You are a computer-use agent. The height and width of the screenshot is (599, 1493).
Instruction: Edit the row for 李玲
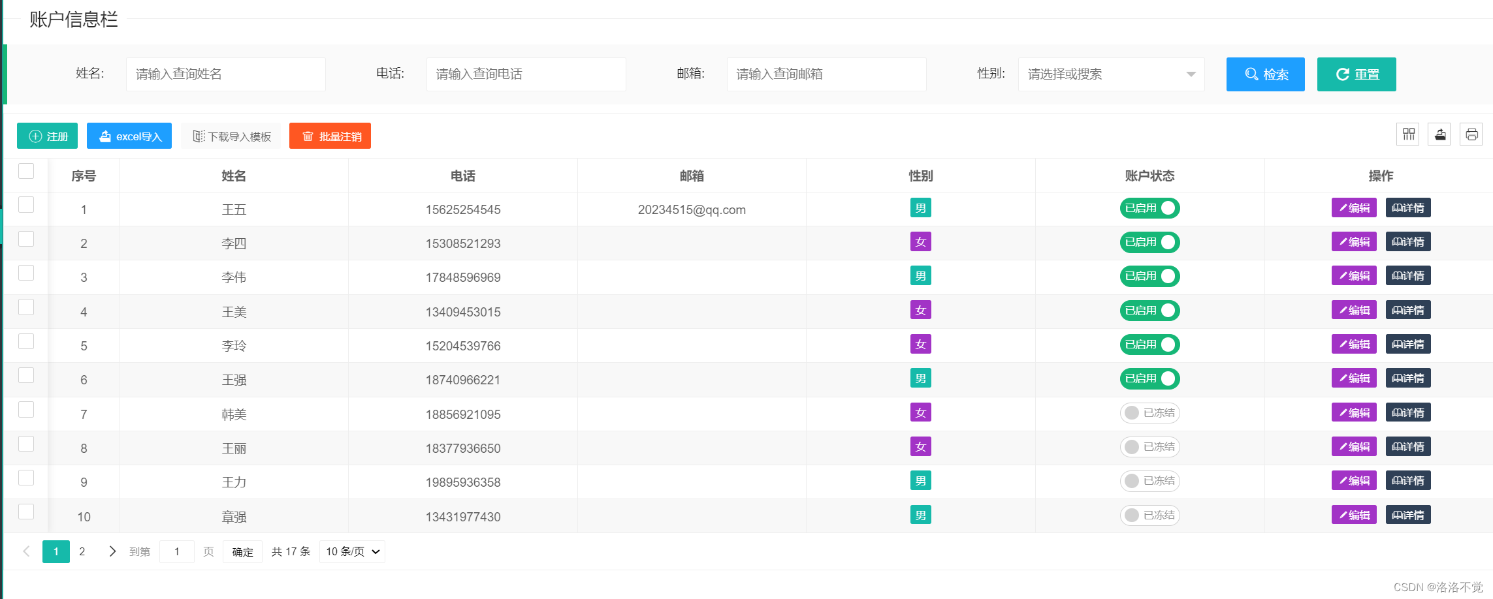click(x=1354, y=345)
